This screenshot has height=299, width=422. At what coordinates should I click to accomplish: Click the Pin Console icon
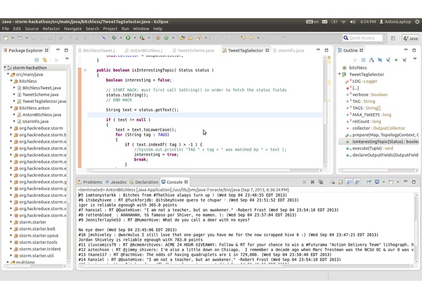(369, 182)
